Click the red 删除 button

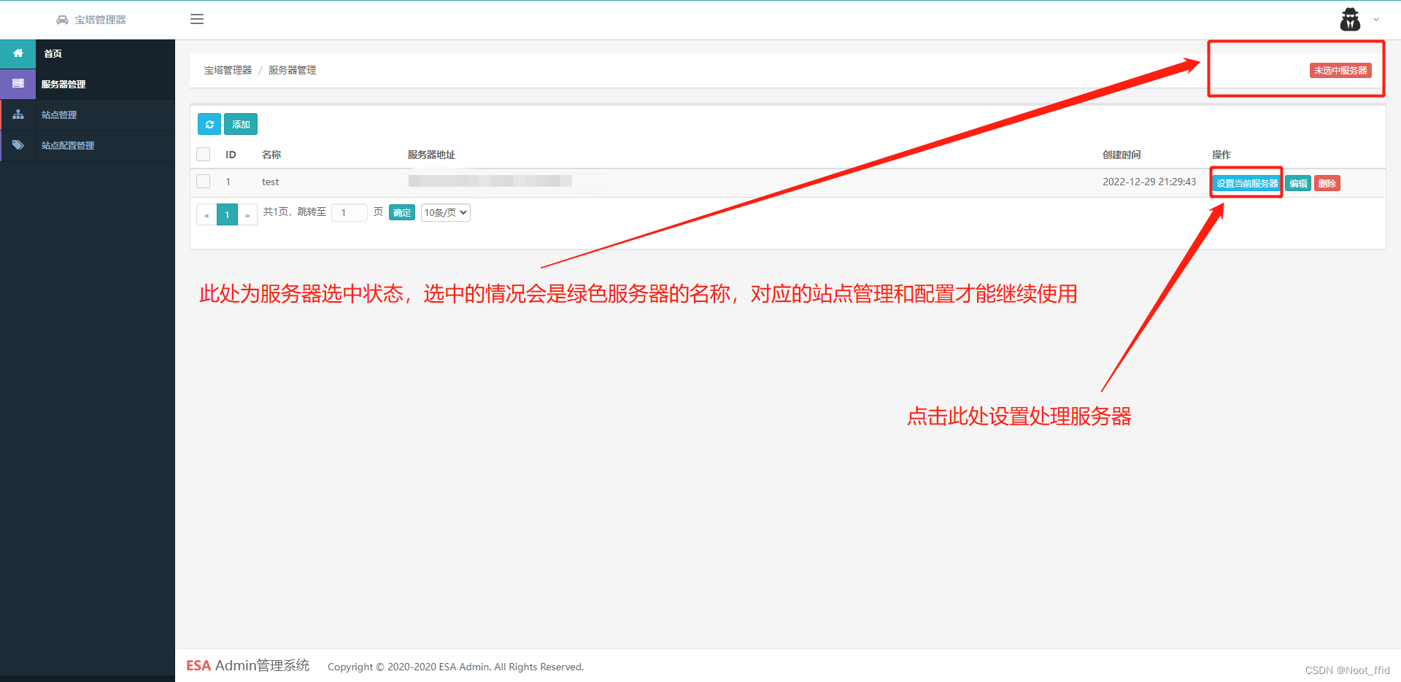(1327, 183)
